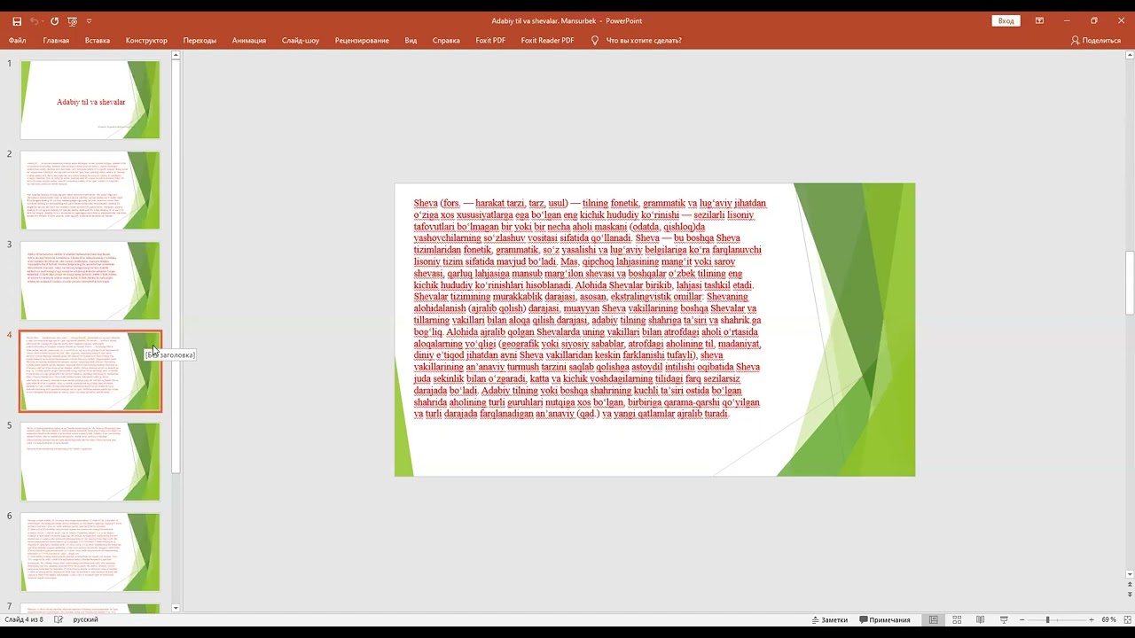Click the Поделиться share button
This screenshot has width=1135, height=638.
pyautogui.click(x=1096, y=40)
